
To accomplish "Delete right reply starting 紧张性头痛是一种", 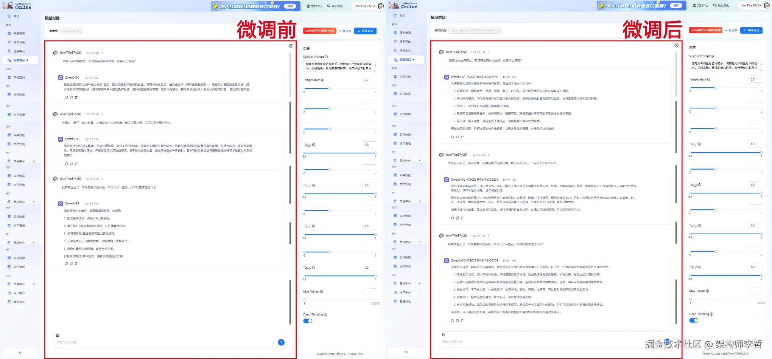I will click(x=462, y=320).
